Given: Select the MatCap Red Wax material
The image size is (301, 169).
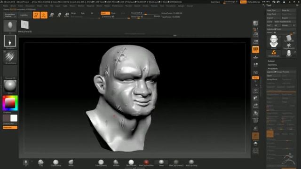Looking at the screenshot, I should pyautogui.click(x=146, y=163).
